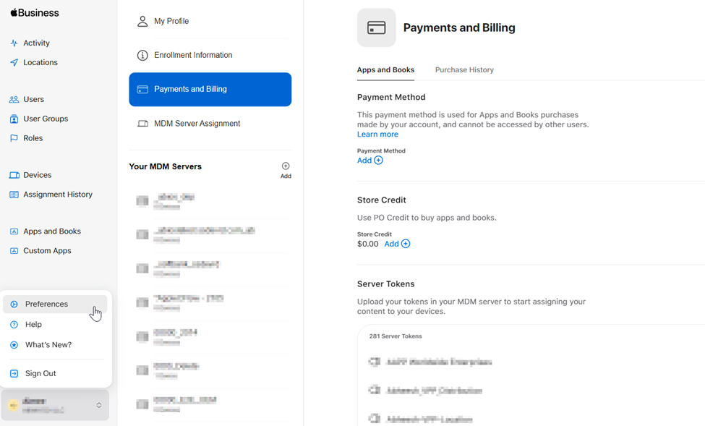Click Add next to $0.00 Store Credit
The width and height of the screenshot is (705, 426).
coord(397,244)
